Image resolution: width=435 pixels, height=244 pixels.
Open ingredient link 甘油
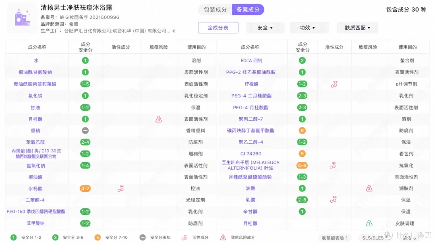coord(35,108)
